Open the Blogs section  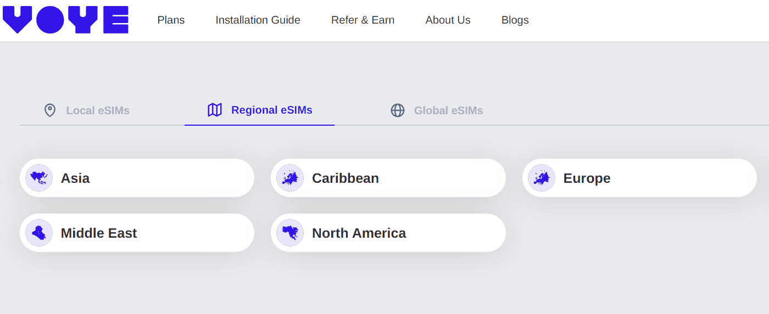[515, 20]
